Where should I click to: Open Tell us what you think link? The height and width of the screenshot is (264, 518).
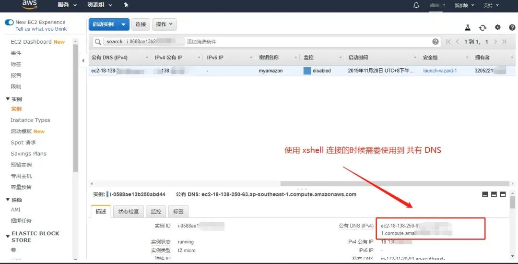[x=41, y=29]
